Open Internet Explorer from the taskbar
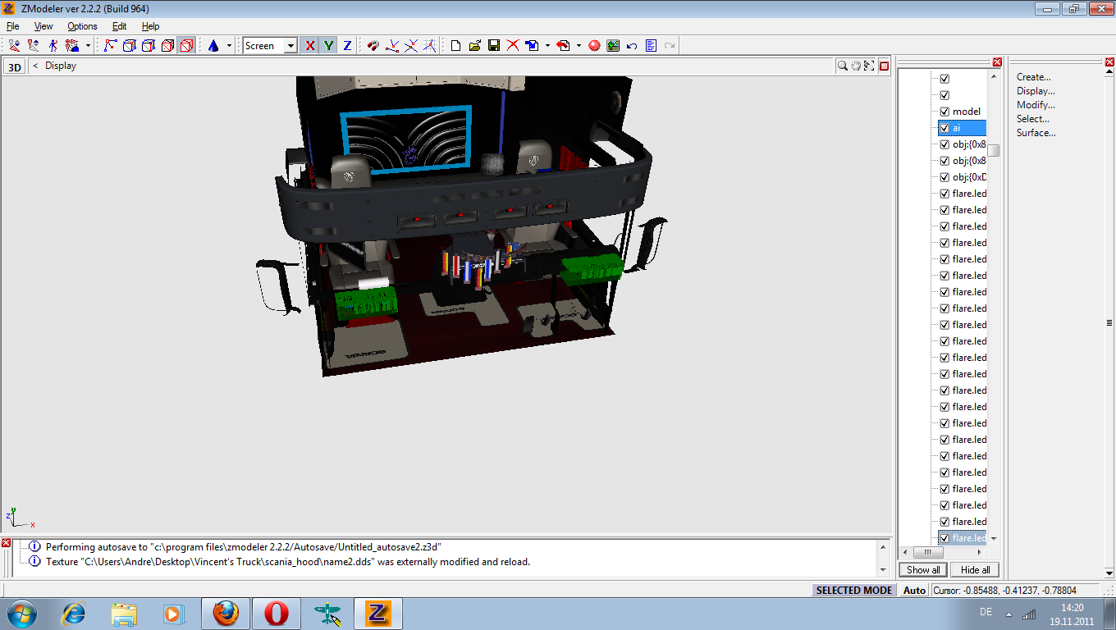This screenshot has width=1116, height=630. click(x=74, y=614)
